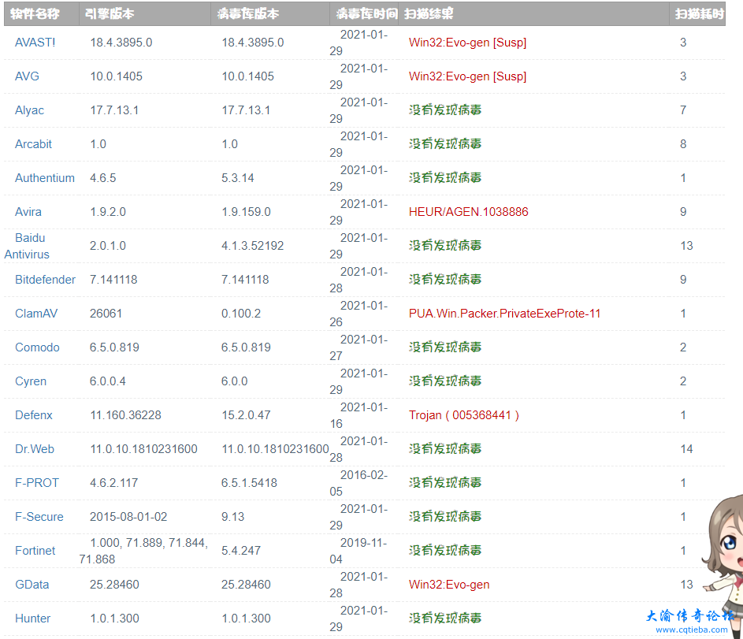This screenshot has height=639, width=743.
Task: Open the AVAST! software link
Action: [x=35, y=43]
